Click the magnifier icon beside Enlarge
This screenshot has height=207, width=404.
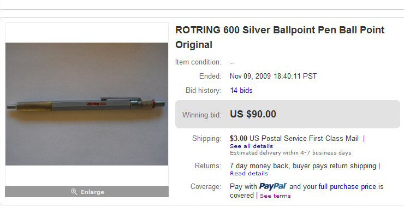click(74, 192)
